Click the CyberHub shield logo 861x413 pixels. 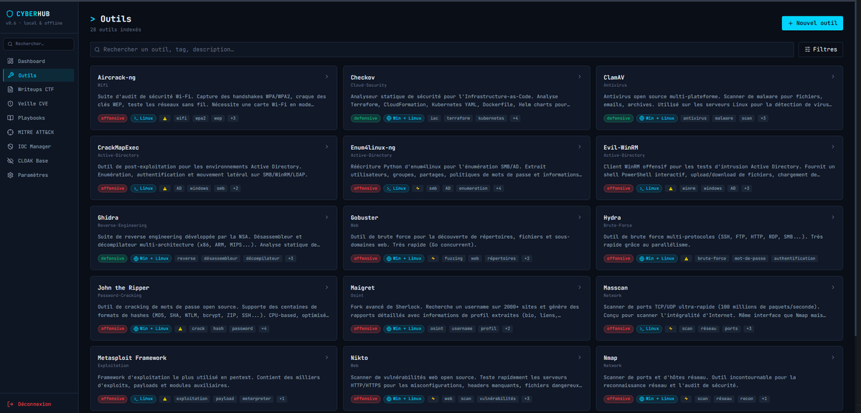9,13
